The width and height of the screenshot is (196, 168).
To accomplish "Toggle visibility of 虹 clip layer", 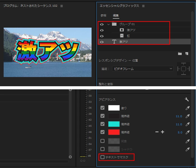I will click(x=102, y=36).
